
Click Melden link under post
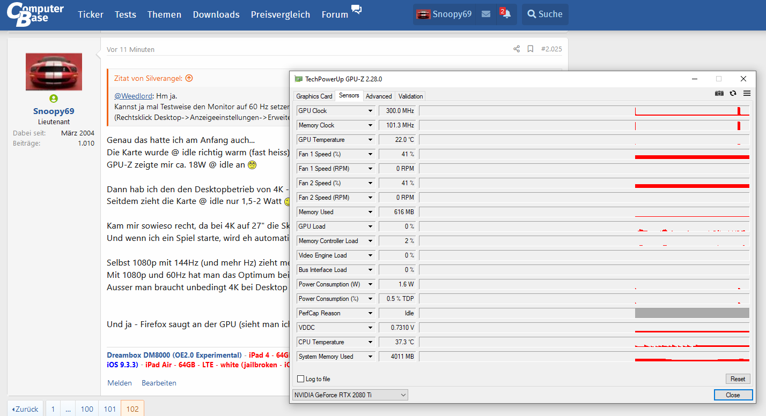click(x=120, y=383)
